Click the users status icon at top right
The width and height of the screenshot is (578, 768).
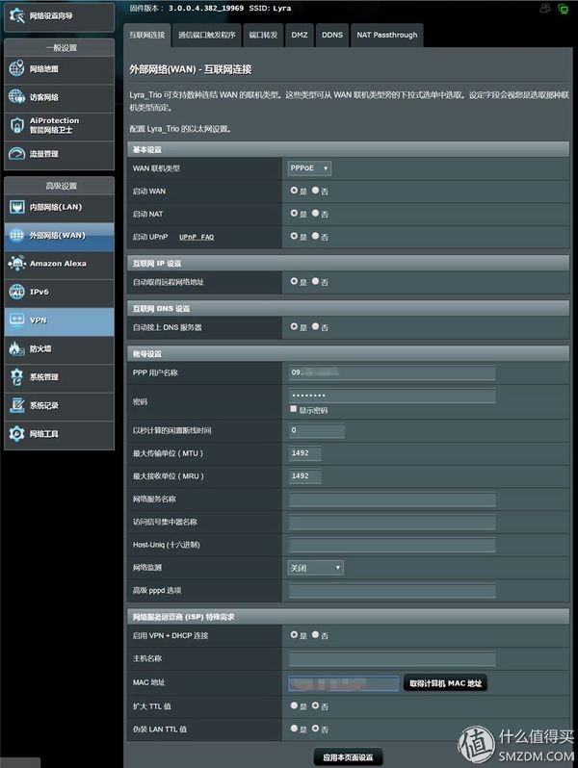click(544, 8)
